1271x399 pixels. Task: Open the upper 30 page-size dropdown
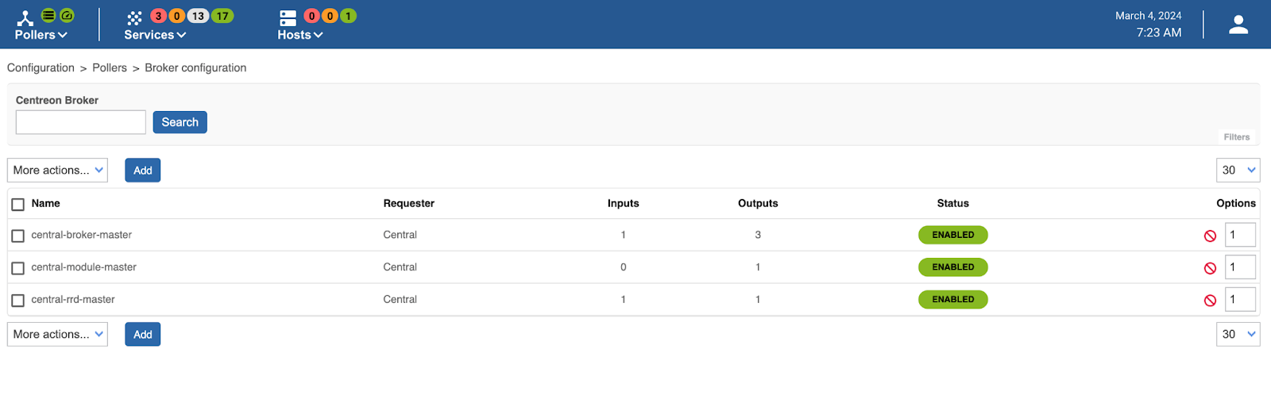pos(1238,171)
